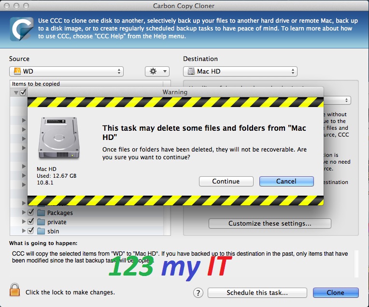Click the window close button
Screen dimensions: 369x307
pos(7,6)
